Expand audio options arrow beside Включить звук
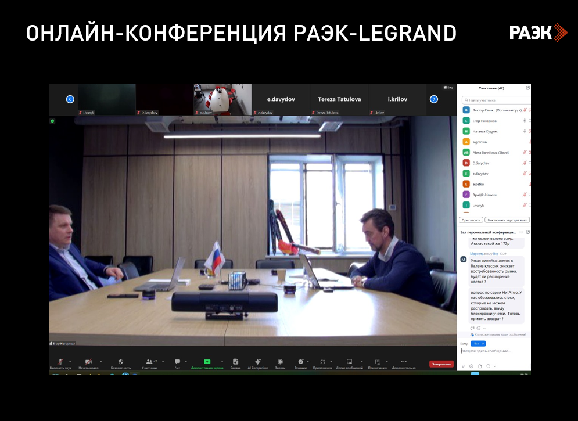 tap(70, 362)
